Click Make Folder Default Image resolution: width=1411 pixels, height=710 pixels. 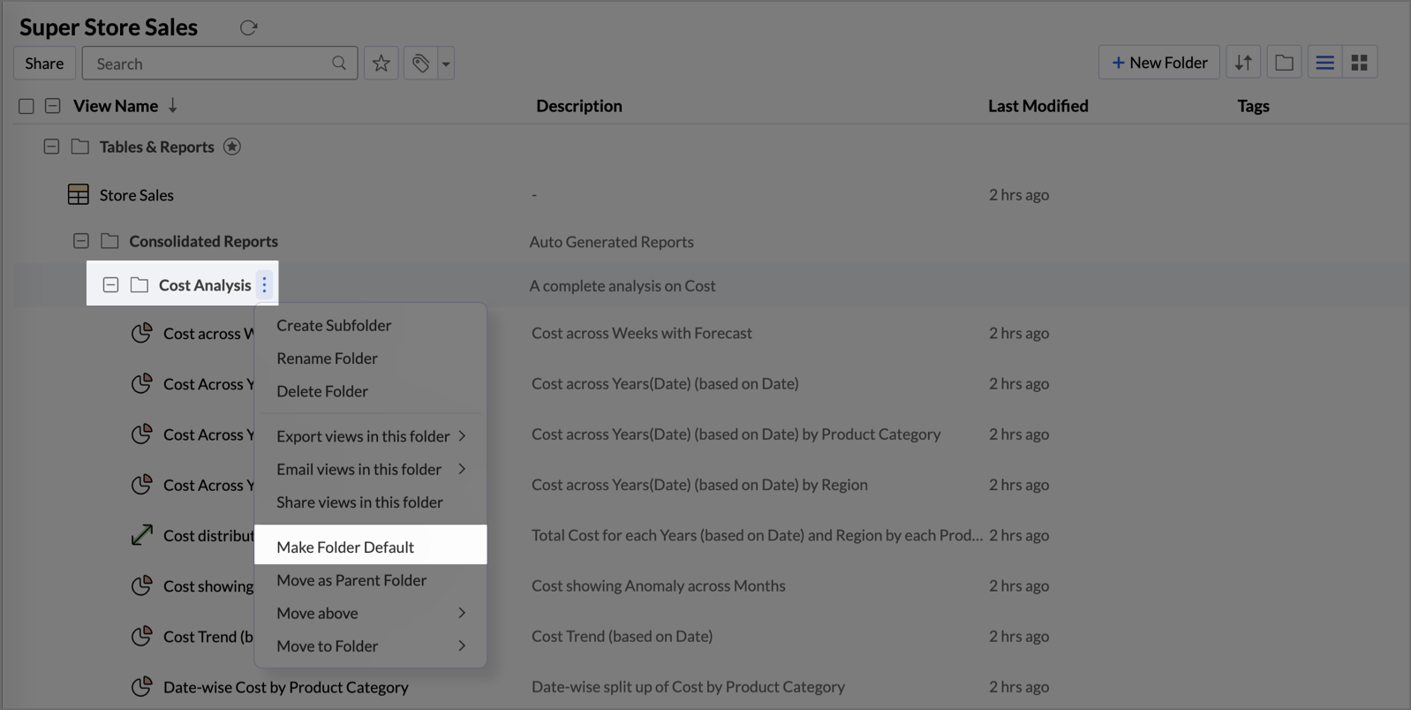click(x=370, y=547)
